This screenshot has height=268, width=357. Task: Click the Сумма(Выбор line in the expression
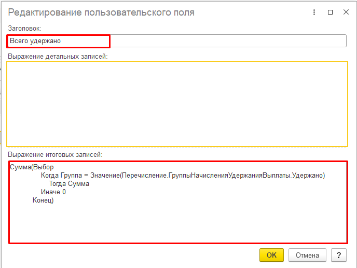coord(32,167)
